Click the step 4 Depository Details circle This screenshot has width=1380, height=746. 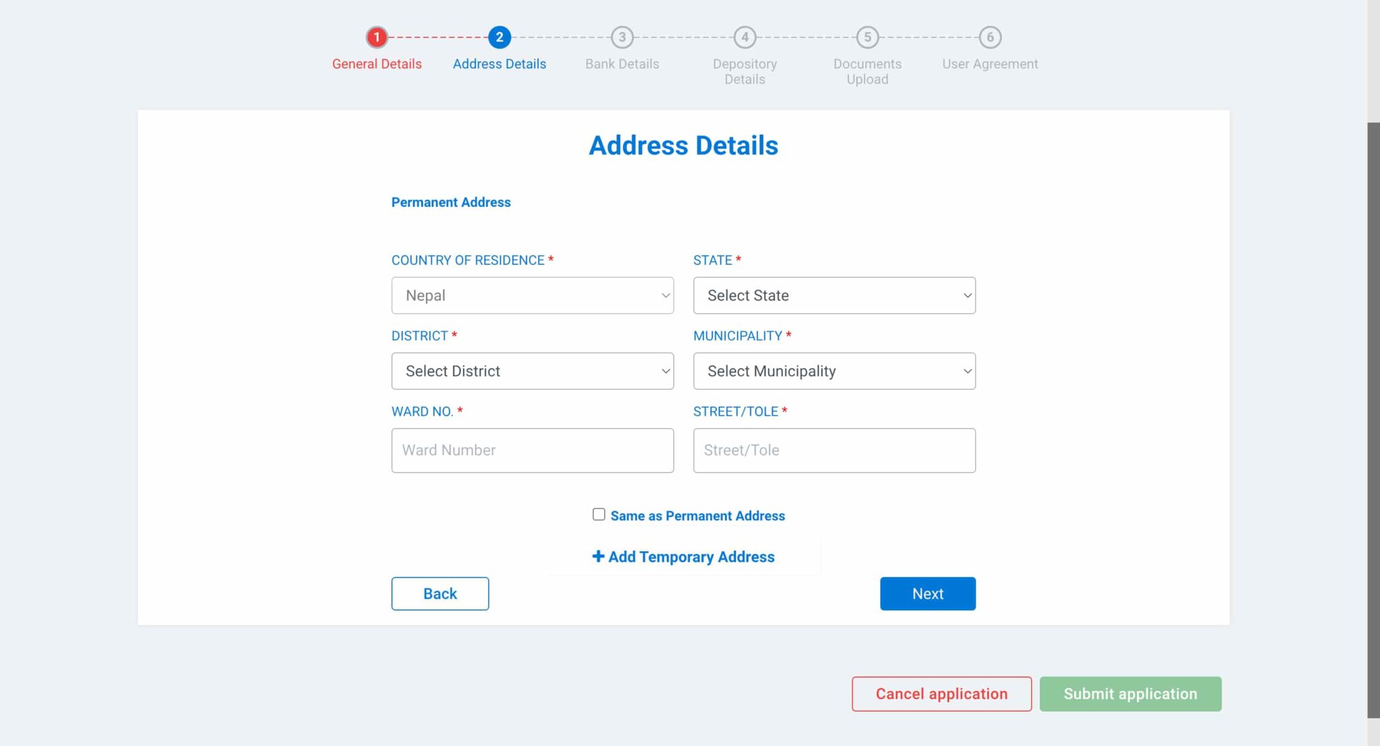(x=745, y=37)
